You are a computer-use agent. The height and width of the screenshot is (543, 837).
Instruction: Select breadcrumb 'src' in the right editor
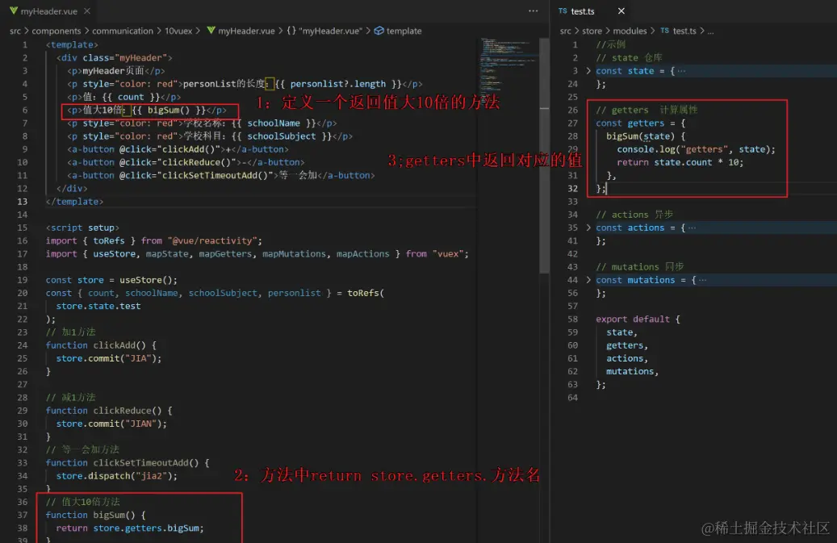(565, 31)
